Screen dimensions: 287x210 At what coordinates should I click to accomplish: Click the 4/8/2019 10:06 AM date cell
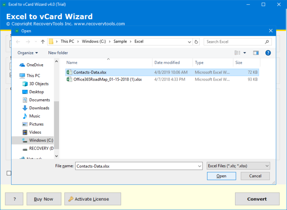[171, 72]
